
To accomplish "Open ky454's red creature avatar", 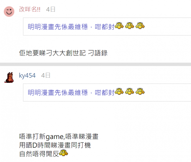I will point(9,78).
